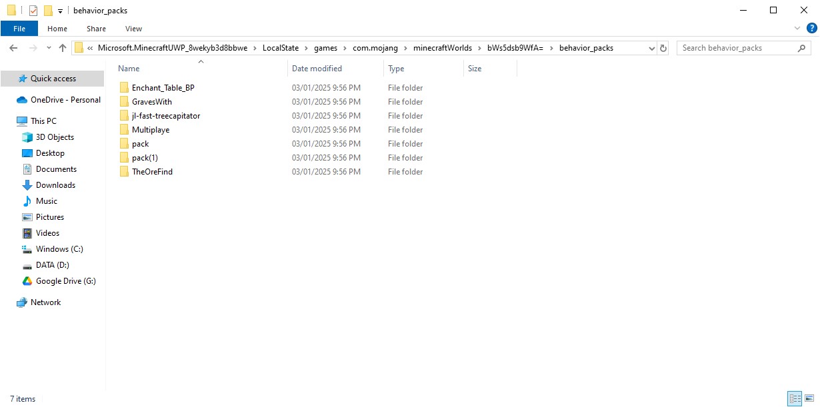The width and height of the screenshot is (820, 407).
Task: Click the Date modified of pack(1)
Action: 326,158
